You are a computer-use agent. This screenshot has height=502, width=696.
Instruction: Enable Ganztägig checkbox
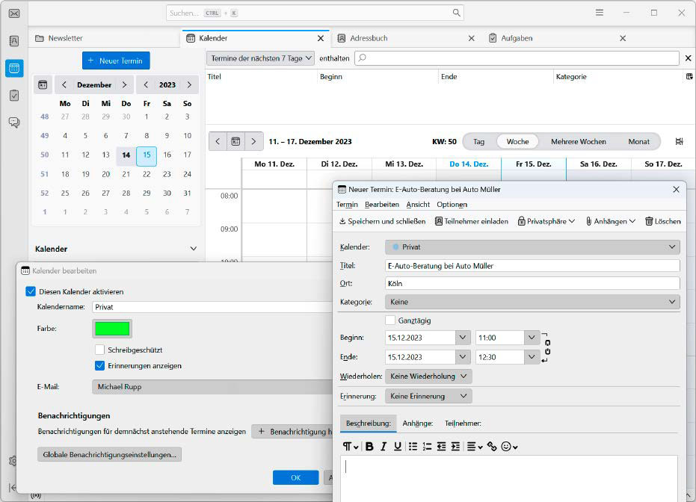pyautogui.click(x=390, y=320)
